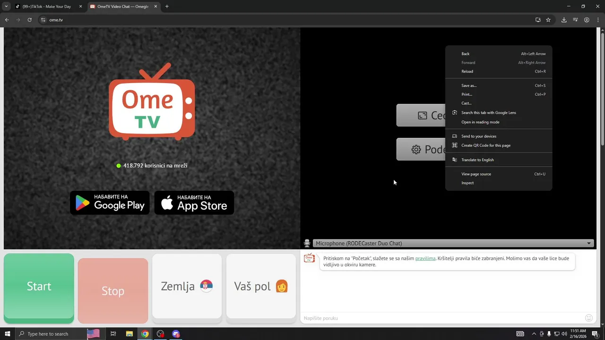Open the media controls toolbar icon
This screenshot has height=340, width=605.
[x=575, y=20]
